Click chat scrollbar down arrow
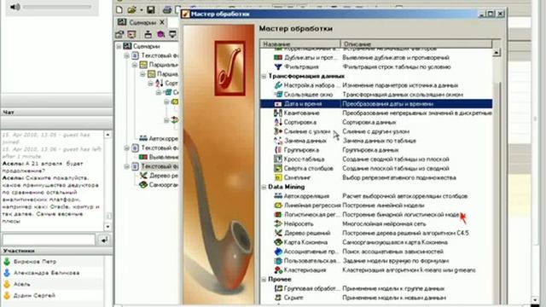The image size is (546, 307). tap(107, 227)
